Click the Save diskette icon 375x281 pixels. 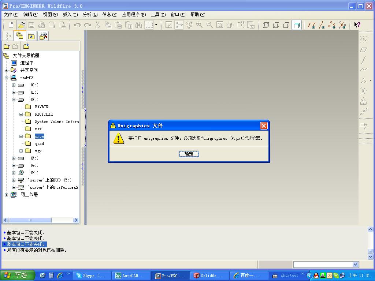click(x=31, y=25)
